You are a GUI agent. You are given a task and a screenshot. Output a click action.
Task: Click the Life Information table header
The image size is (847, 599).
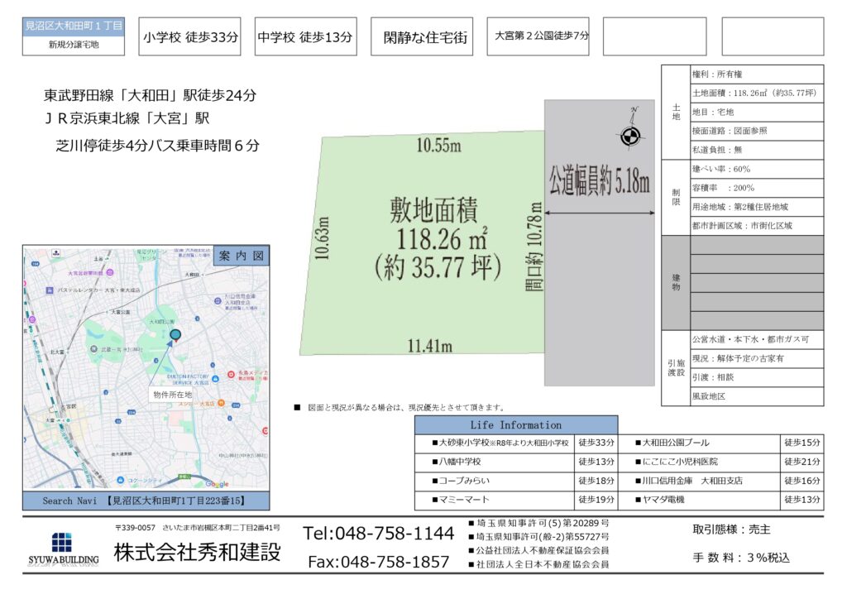[516, 425]
